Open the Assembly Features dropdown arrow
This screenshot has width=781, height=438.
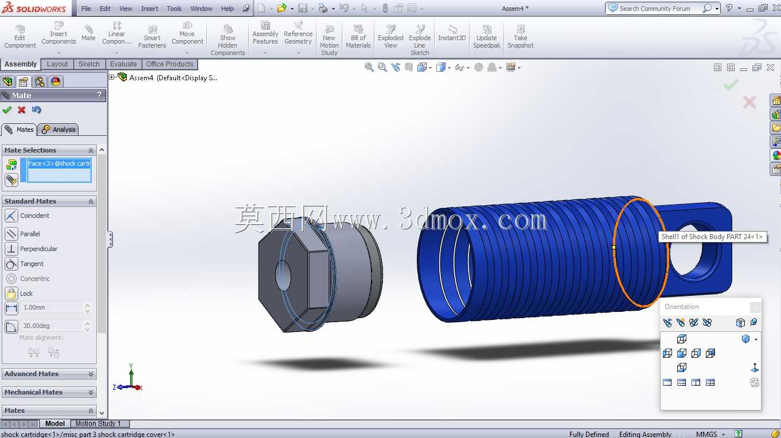265,53
